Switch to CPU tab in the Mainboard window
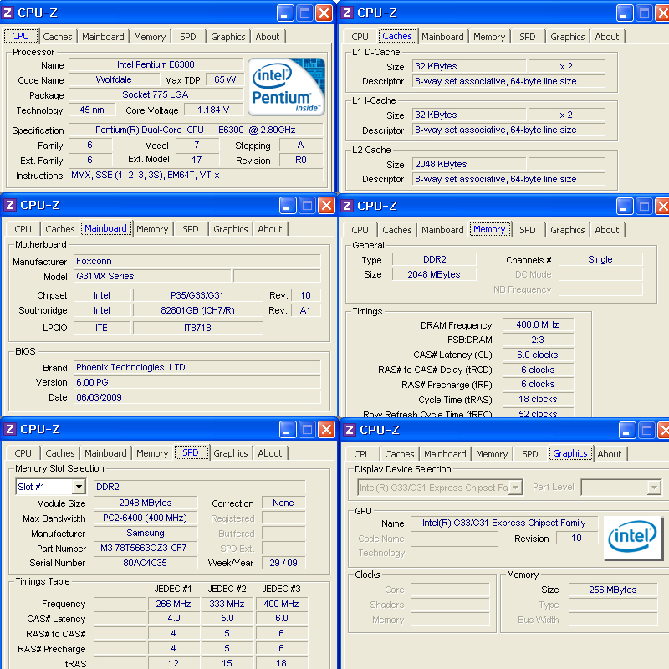Viewport: 669px width, 669px height. pos(23,229)
